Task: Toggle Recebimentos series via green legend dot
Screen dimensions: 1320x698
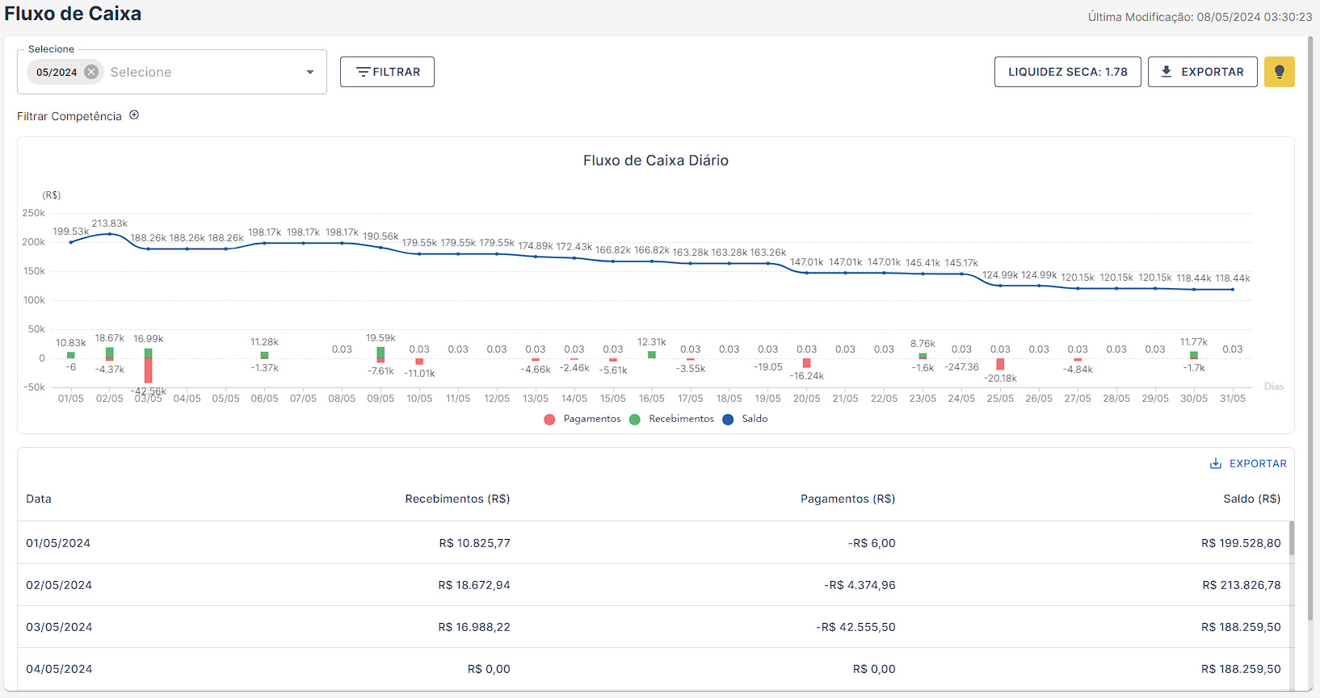Action: (x=635, y=420)
